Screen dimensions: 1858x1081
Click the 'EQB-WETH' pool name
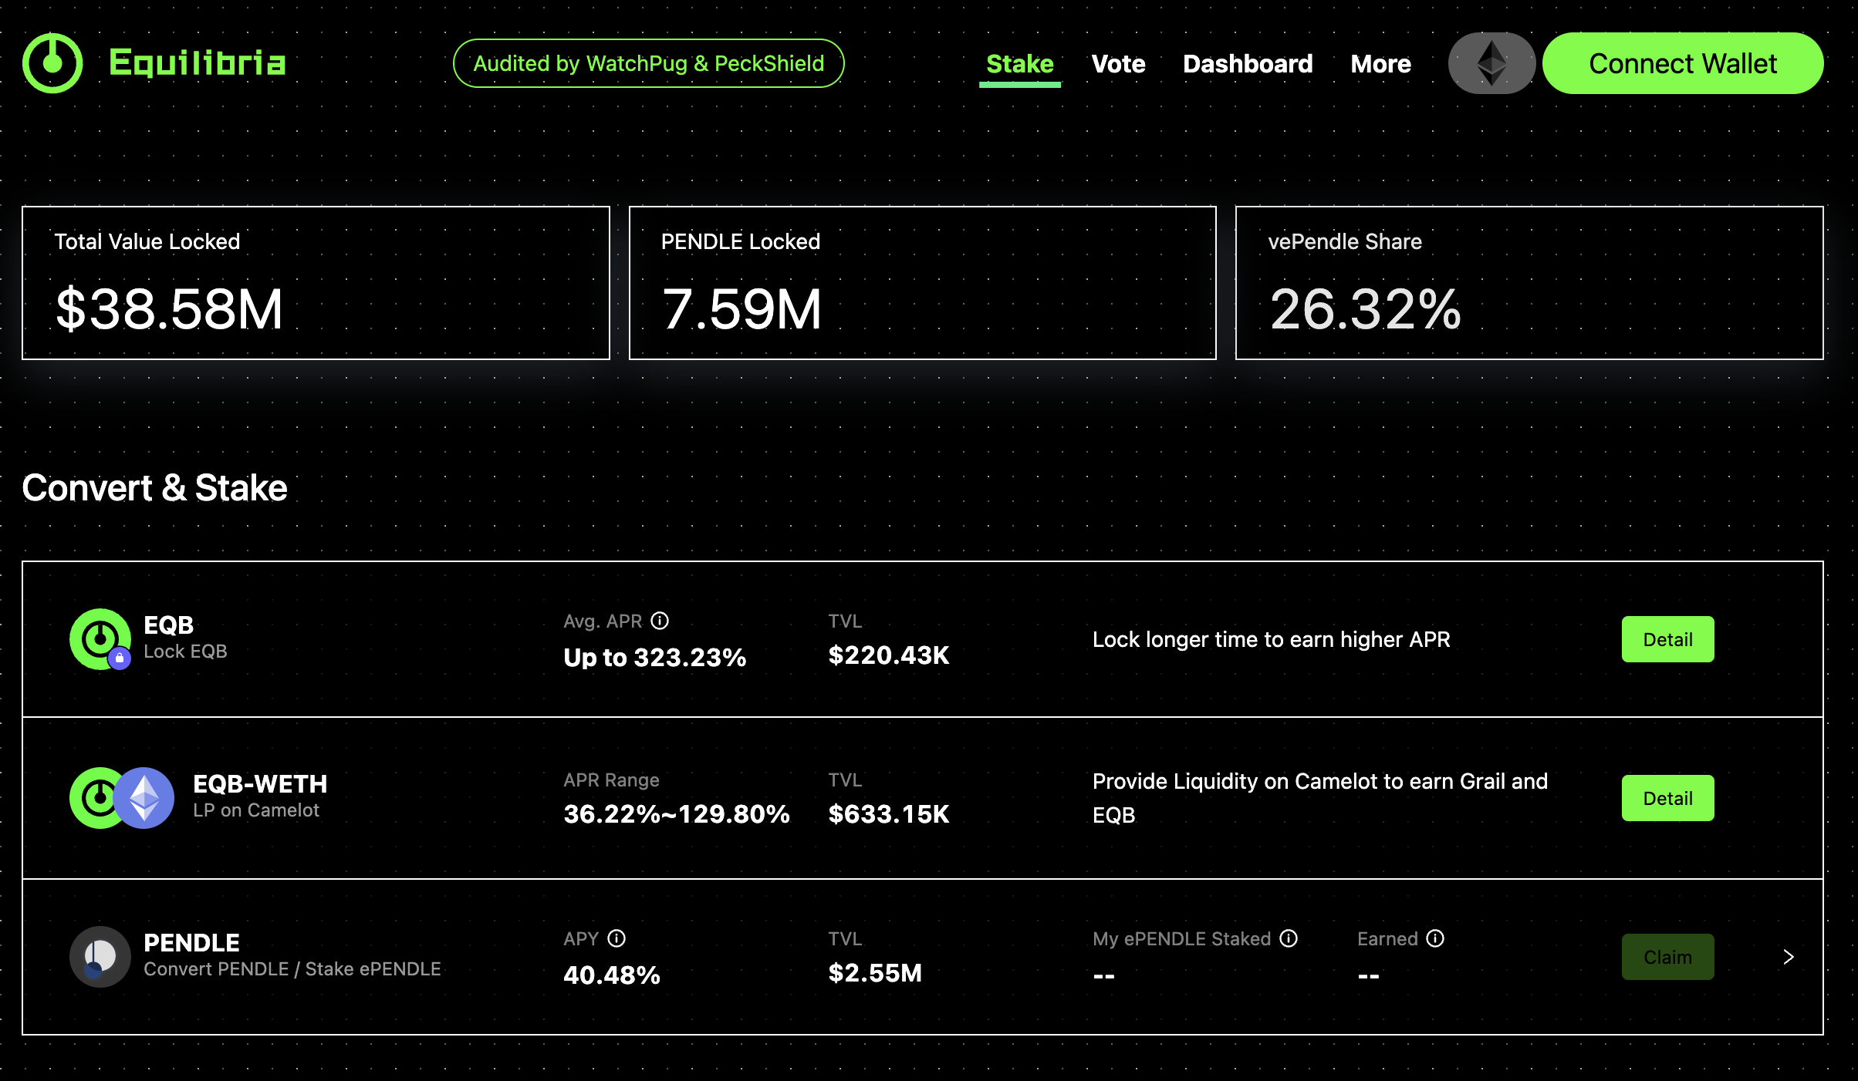[260, 784]
